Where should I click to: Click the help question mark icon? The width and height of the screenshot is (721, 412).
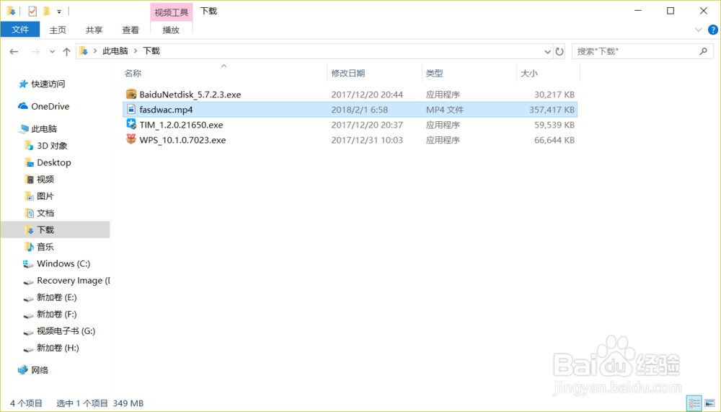point(713,30)
